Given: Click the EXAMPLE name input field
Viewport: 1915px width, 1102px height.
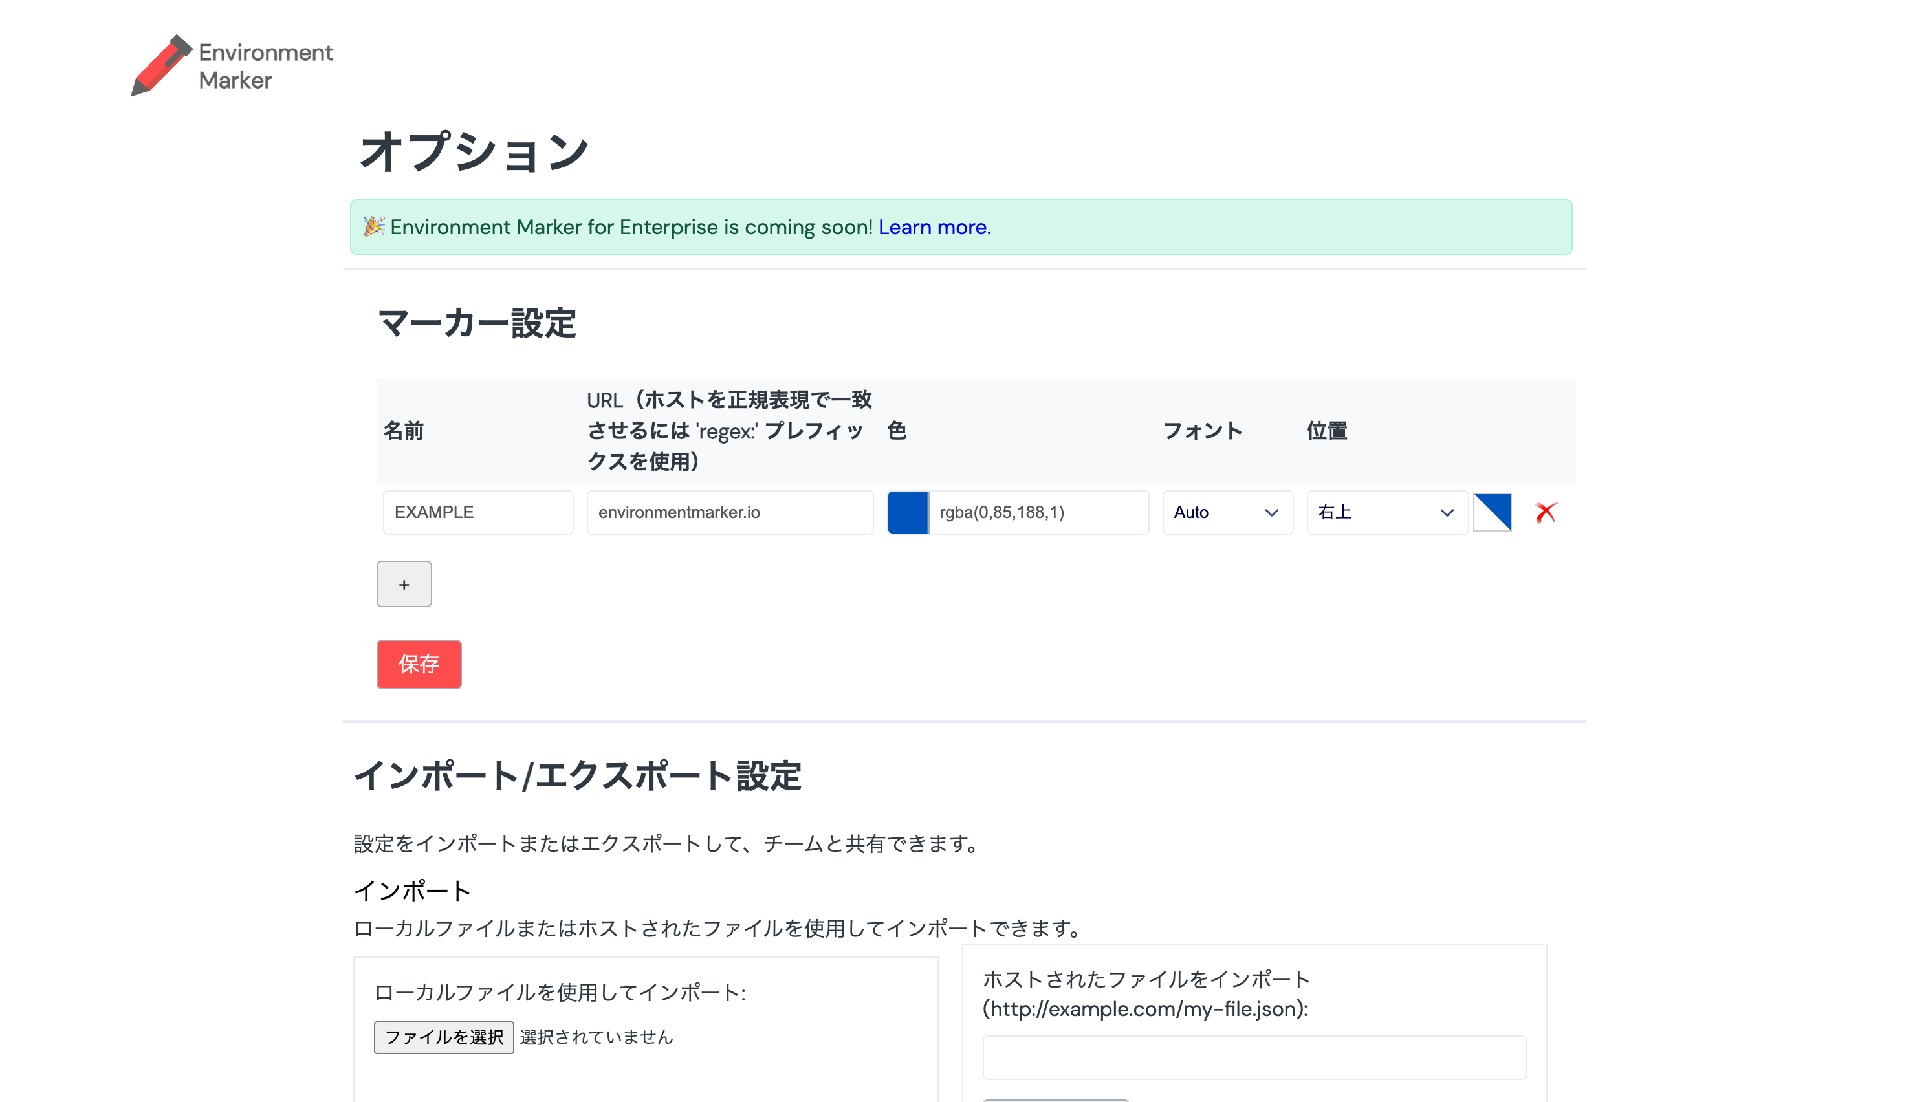Looking at the screenshot, I should pos(477,512).
